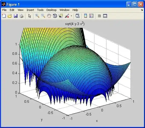The width and height of the screenshot is (145, 128).
Task: Select the Brush data tool
Action: pyautogui.click(x=67, y=16)
